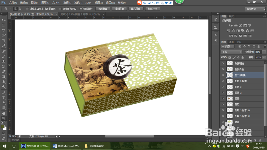Open the 文件(F) menu
267x150 pixels.
[x=13, y=3]
